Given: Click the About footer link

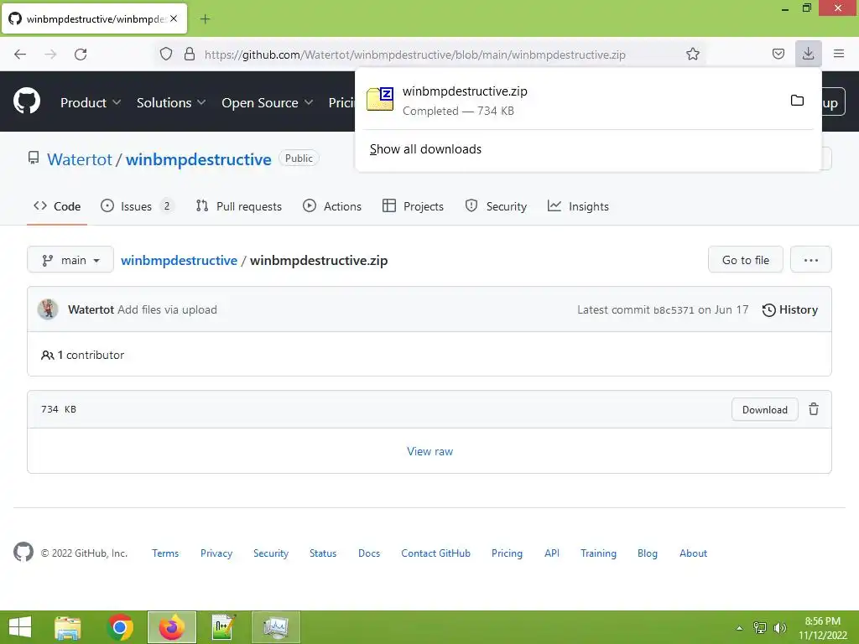Looking at the screenshot, I should [x=693, y=553].
